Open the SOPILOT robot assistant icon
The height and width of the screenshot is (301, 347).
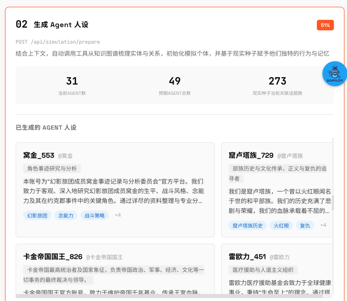334,74
